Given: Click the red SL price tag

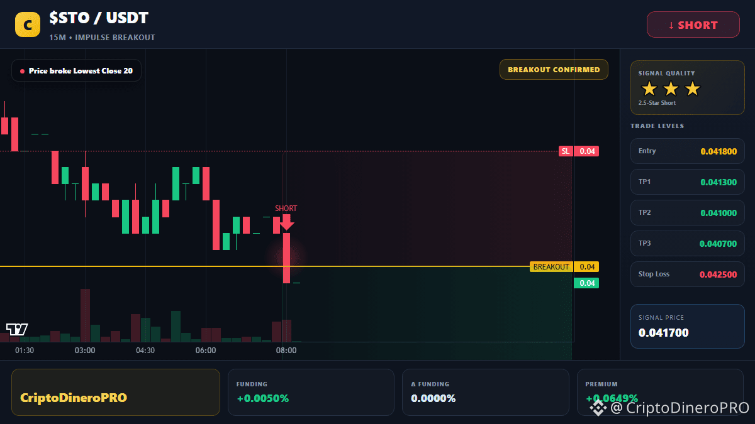Looking at the screenshot, I should (578, 151).
